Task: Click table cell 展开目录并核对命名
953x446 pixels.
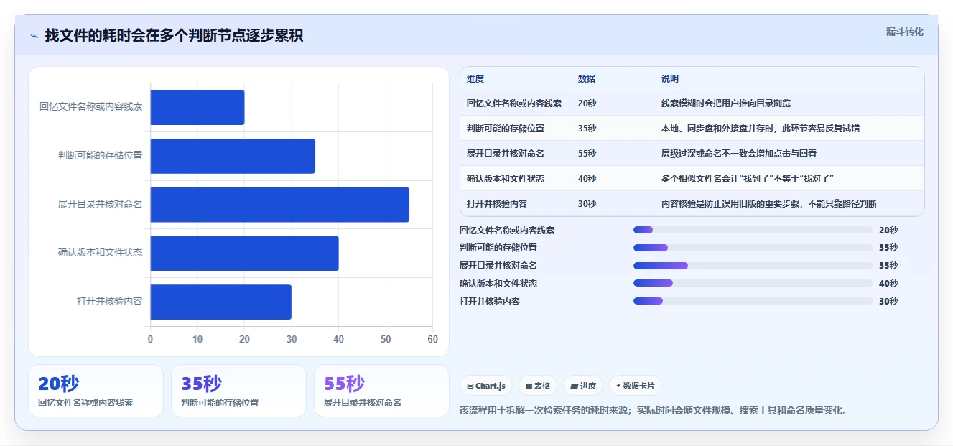Action: pyautogui.click(x=505, y=154)
